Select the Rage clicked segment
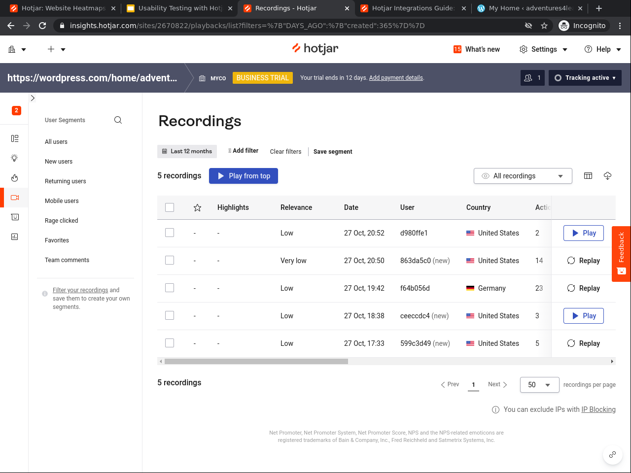Image resolution: width=631 pixels, height=473 pixels. pos(62,221)
